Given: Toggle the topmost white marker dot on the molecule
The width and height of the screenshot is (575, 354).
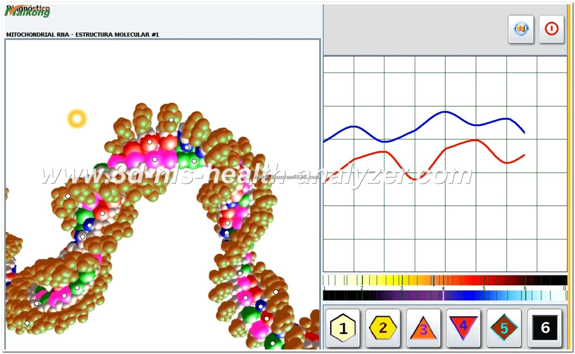Looking at the screenshot, I should [171, 120].
